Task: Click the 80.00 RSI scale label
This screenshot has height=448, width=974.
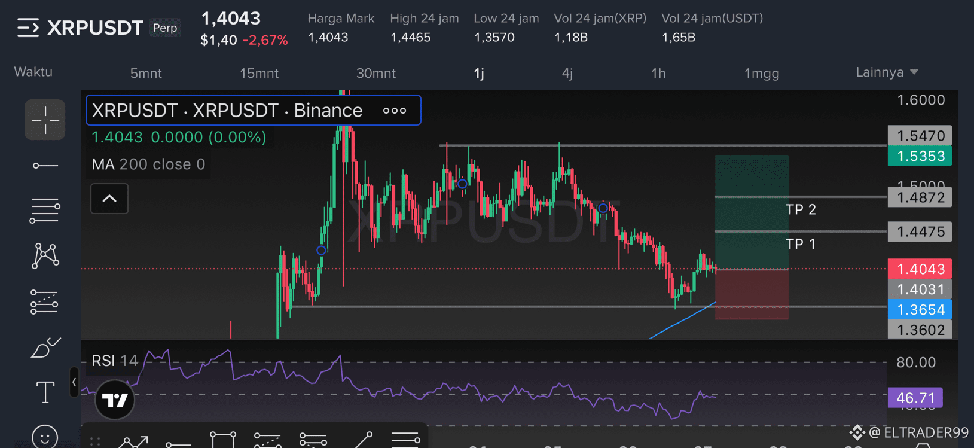Action: (x=916, y=362)
